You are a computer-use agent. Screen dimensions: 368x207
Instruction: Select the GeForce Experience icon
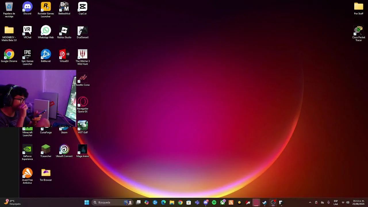27,153
